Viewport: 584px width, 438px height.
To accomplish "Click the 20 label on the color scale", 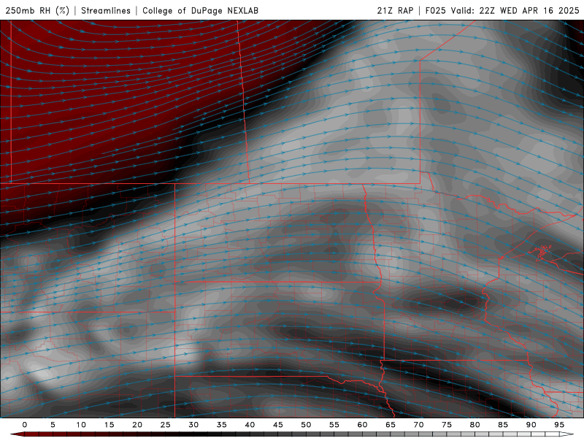I will tap(137, 425).
